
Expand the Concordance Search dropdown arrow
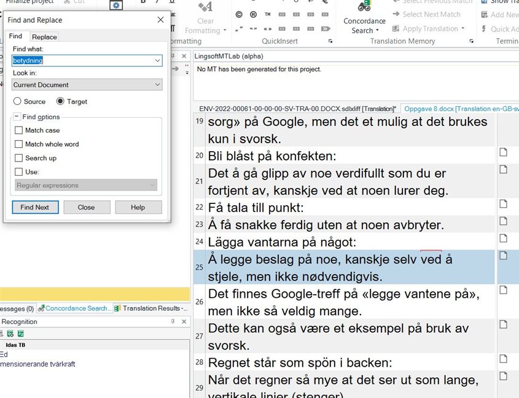coord(377,31)
